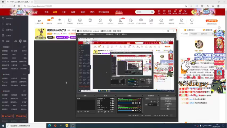Expand 主播投稿 arrow link in right panel

pos(190,30)
